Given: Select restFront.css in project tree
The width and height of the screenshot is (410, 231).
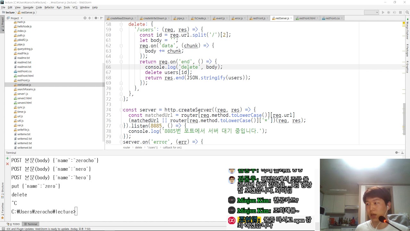Looking at the screenshot, I should coord(24,71).
